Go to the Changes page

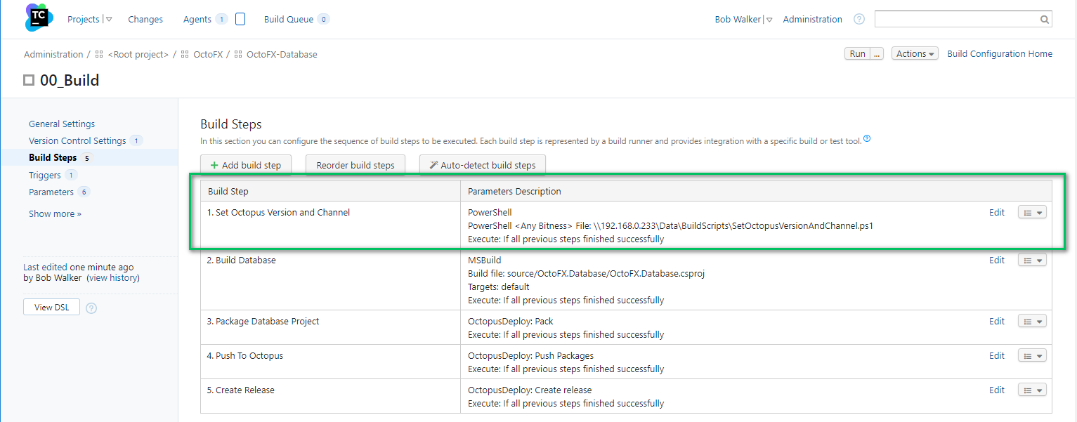click(x=145, y=20)
